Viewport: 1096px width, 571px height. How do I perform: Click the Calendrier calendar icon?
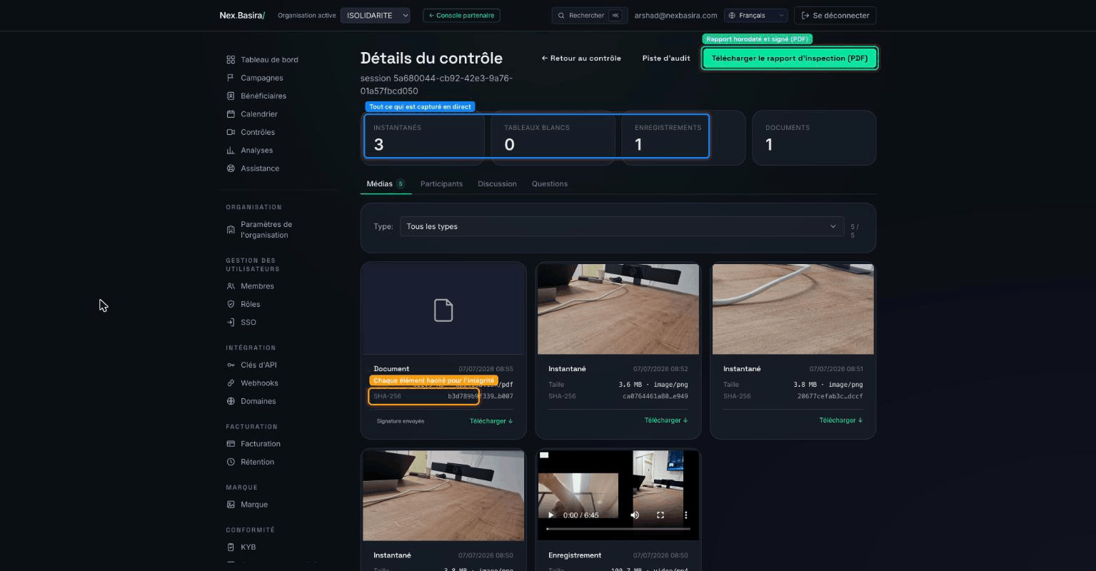tap(231, 114)
